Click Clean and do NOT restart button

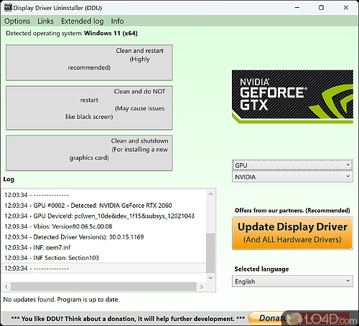89,108
